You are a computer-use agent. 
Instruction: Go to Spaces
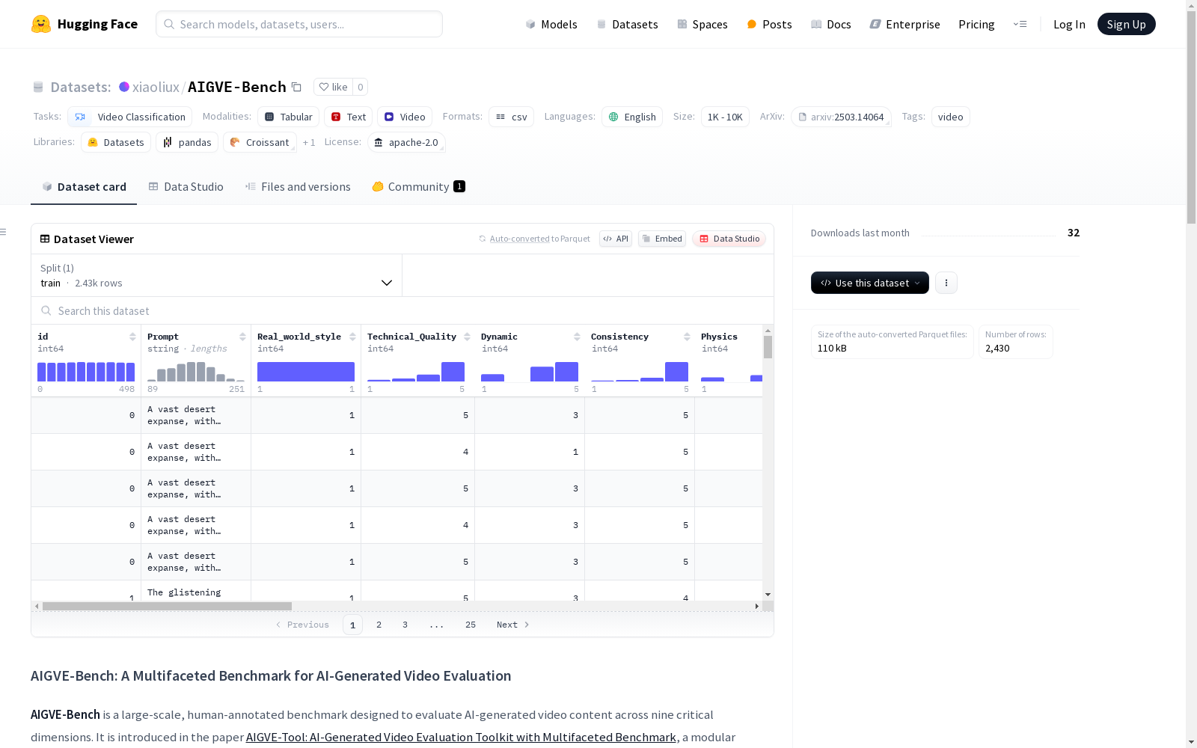click(x=702, y=24)
